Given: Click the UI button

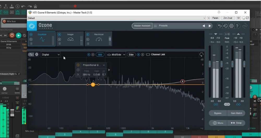Looking at the screenshot, I should coord(238,18).
